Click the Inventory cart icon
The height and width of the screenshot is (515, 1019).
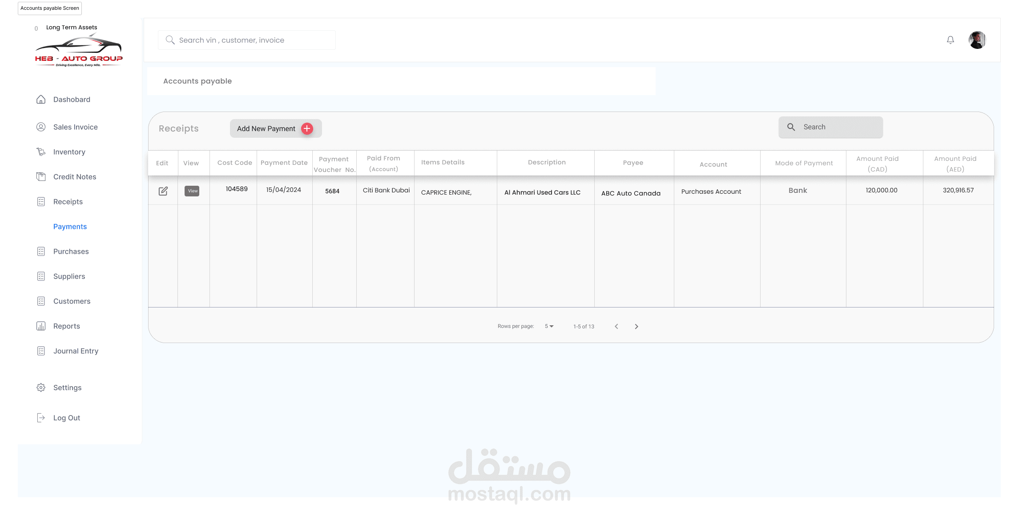click(x=41, y=152)
